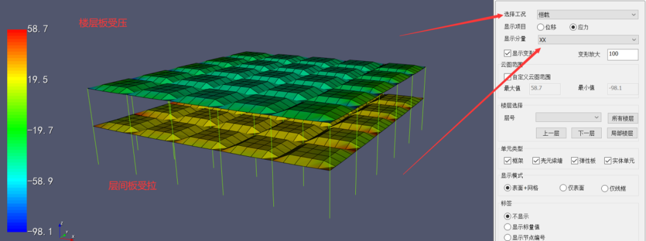Open the 层号 floor number dropdown

[569, 117]
